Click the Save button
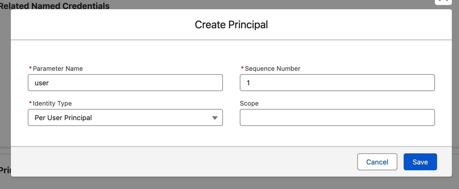 [x=420, y=162]
